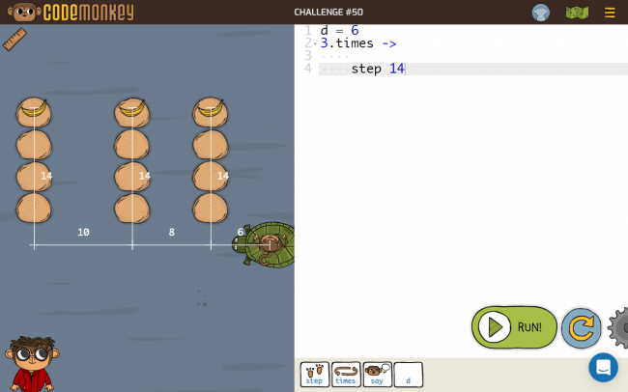Image resolution: width=628 pixels, height=392 pixels.
Task: Collapse the fold arrow on code line 2
Action: [x=315, y=43]
